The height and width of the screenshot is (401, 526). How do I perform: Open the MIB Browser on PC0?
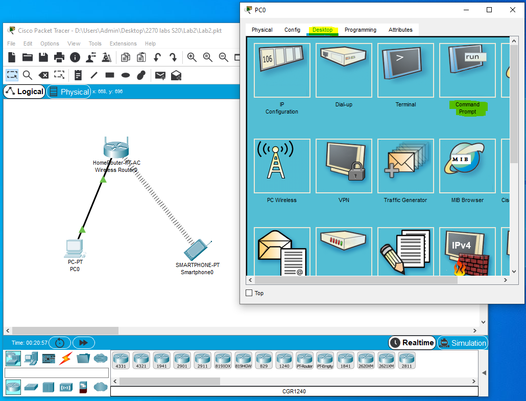tap(467, 166)
